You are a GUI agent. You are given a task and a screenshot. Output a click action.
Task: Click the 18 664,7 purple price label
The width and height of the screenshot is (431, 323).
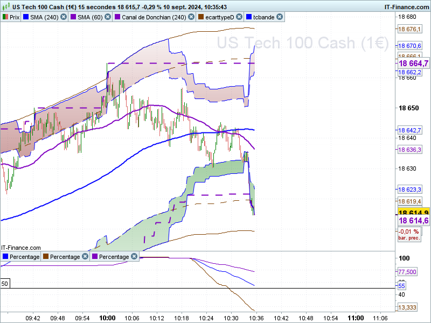pyautogui.click(x=413, y=64)
